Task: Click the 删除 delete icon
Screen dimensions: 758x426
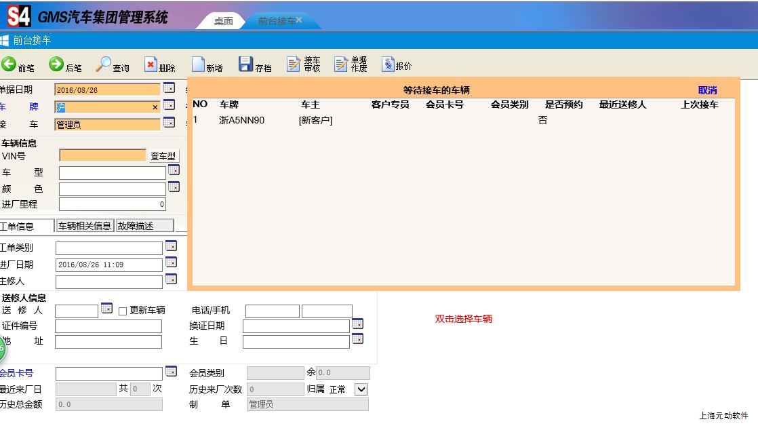Action: pos(151,65)
